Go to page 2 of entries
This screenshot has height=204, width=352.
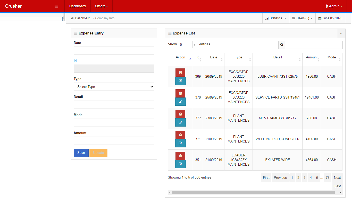click(298, 178)
